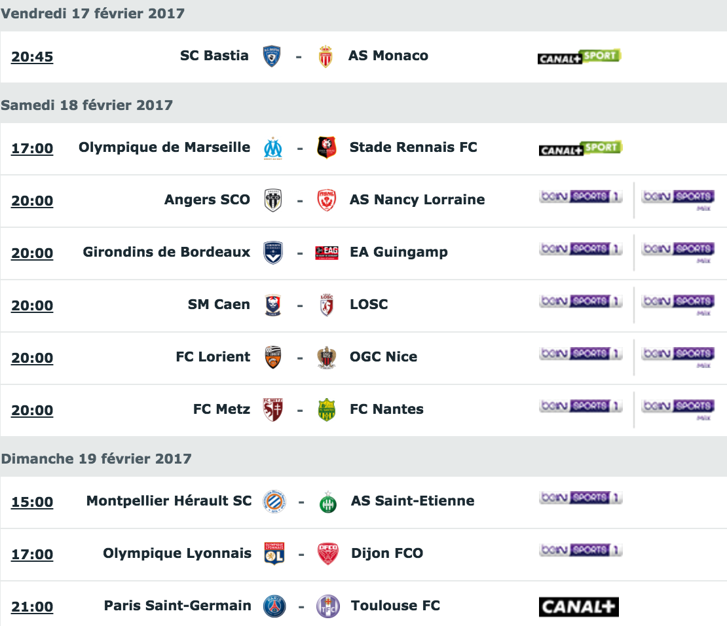Click the EA Guingamp EAG logo
727x626 pixels.
327,253
